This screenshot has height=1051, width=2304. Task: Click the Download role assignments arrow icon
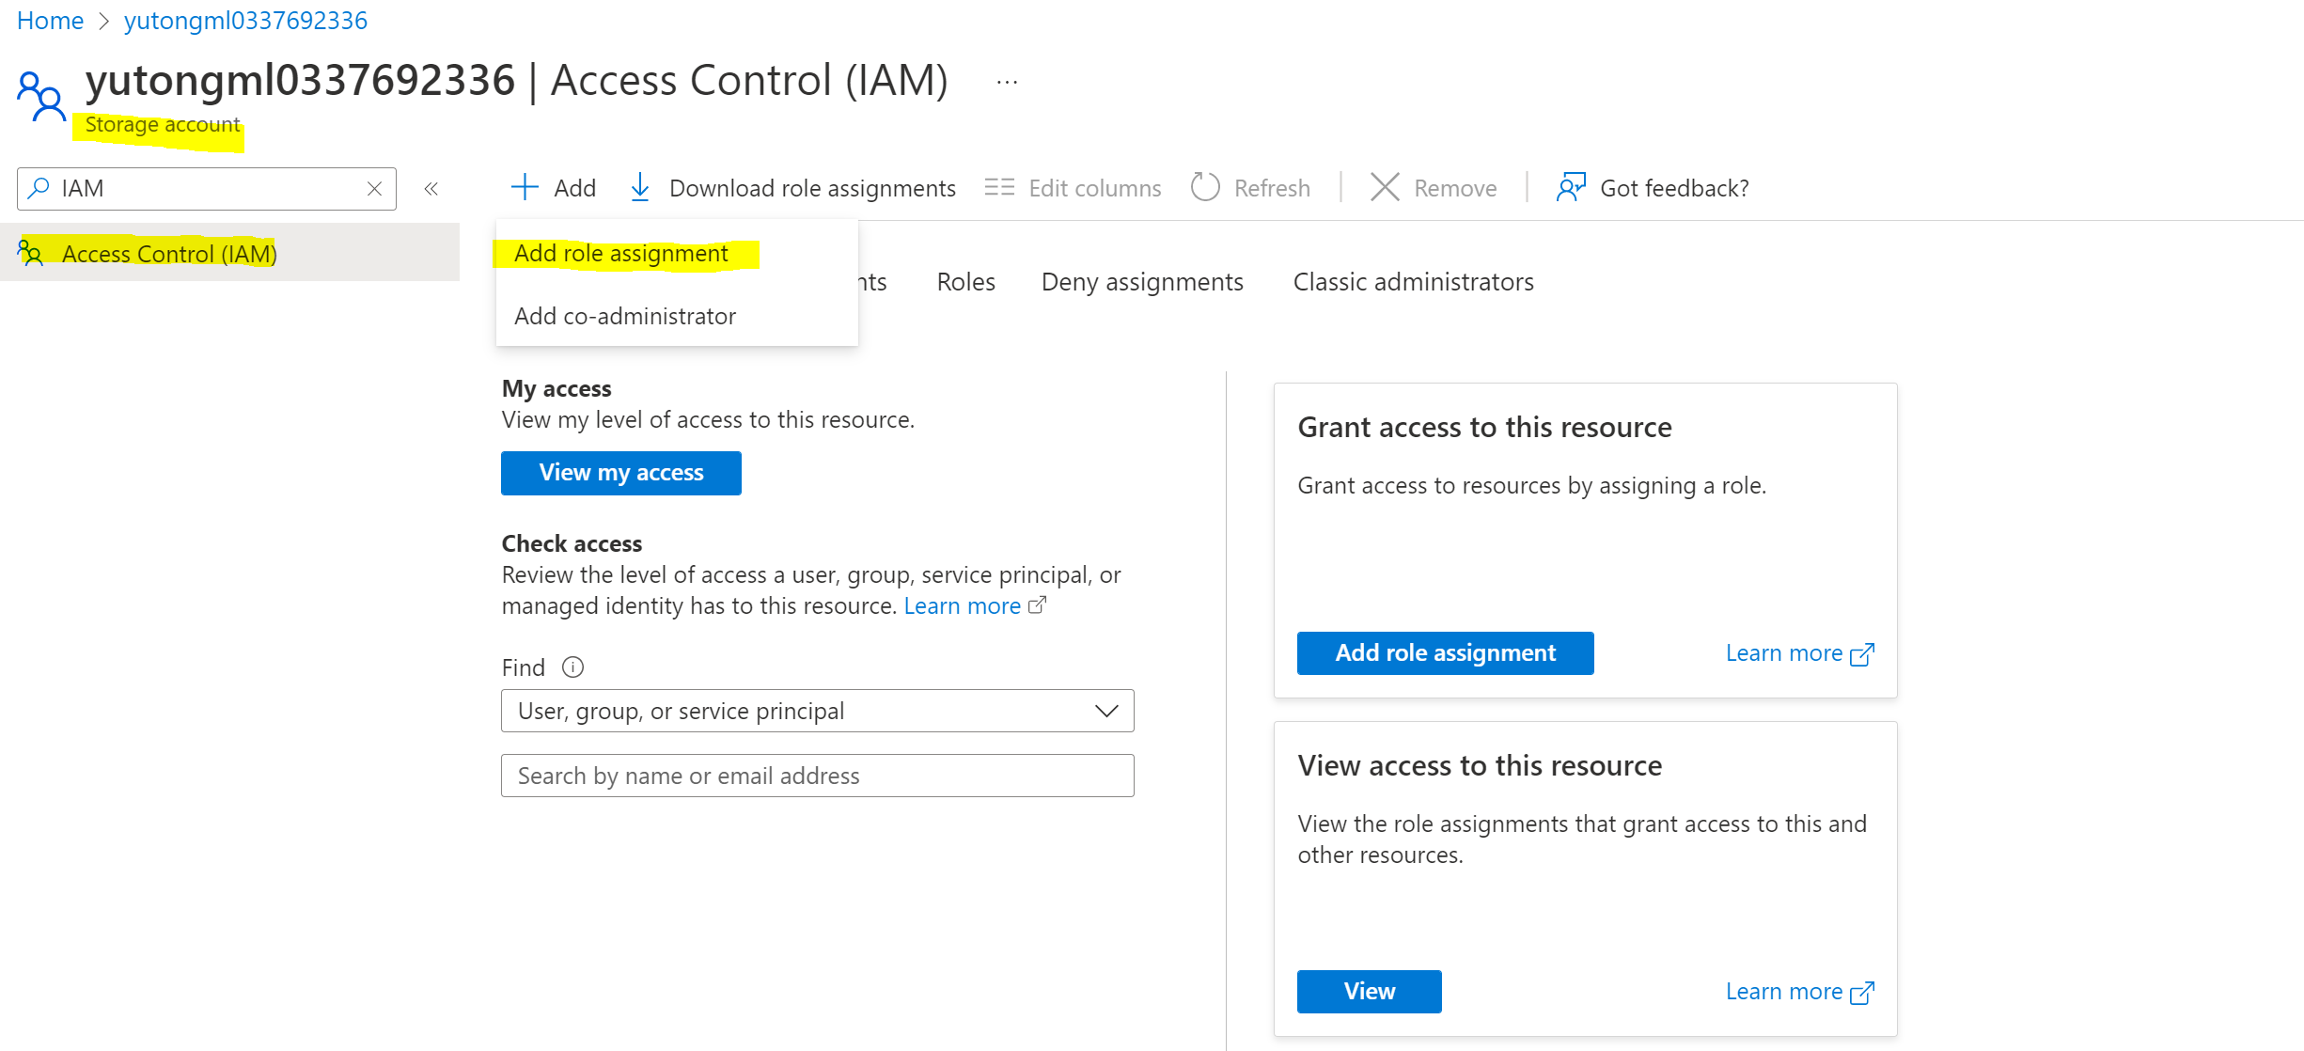click(x=640, y=187)
